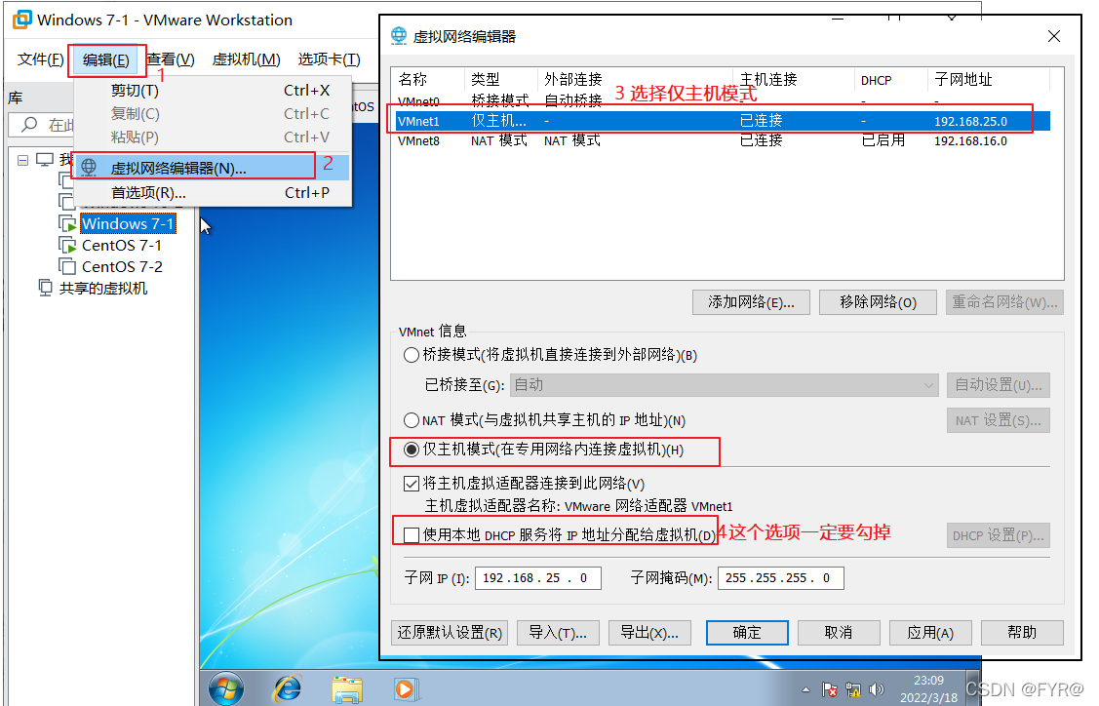
Task: Open Windows Media Player taskbar icon
Action: 405,689
